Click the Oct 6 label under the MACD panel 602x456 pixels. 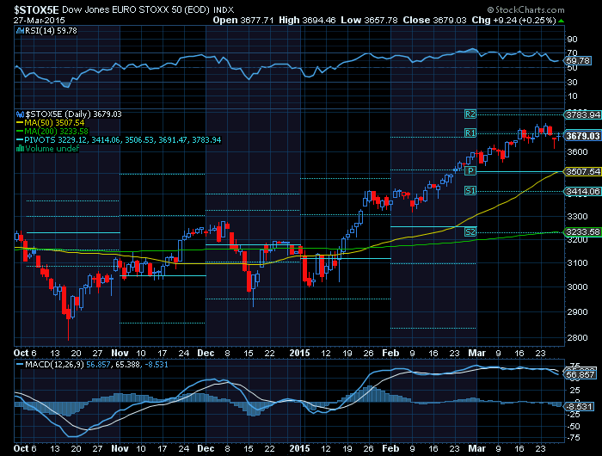[x=25, y=449]
